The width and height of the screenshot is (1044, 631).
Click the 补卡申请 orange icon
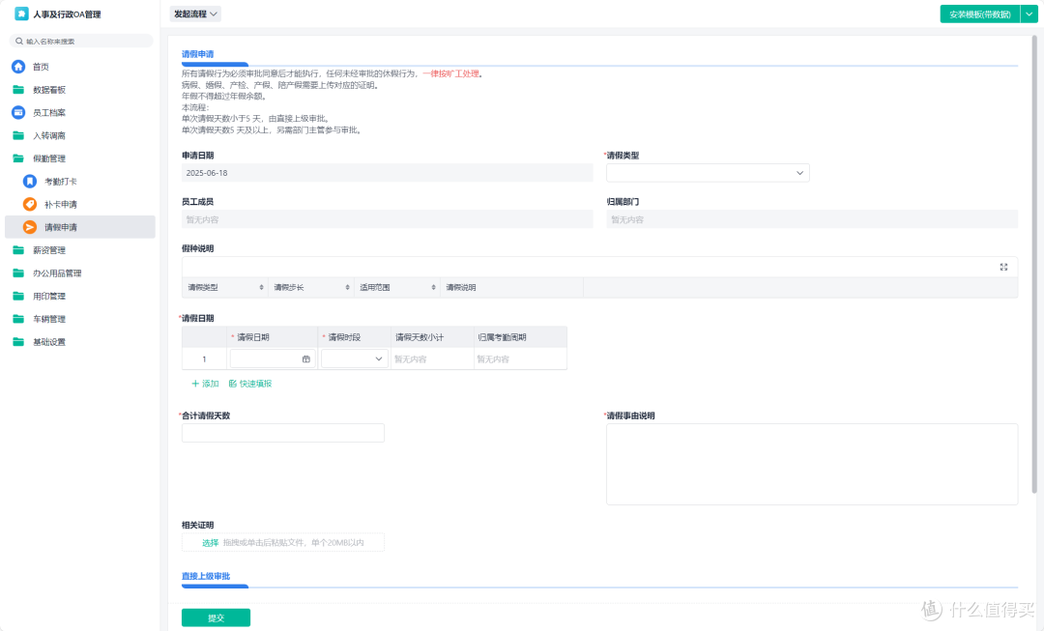30,204
